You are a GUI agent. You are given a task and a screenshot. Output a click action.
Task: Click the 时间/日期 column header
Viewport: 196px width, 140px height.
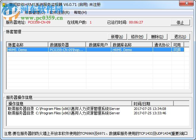(153, 103)
